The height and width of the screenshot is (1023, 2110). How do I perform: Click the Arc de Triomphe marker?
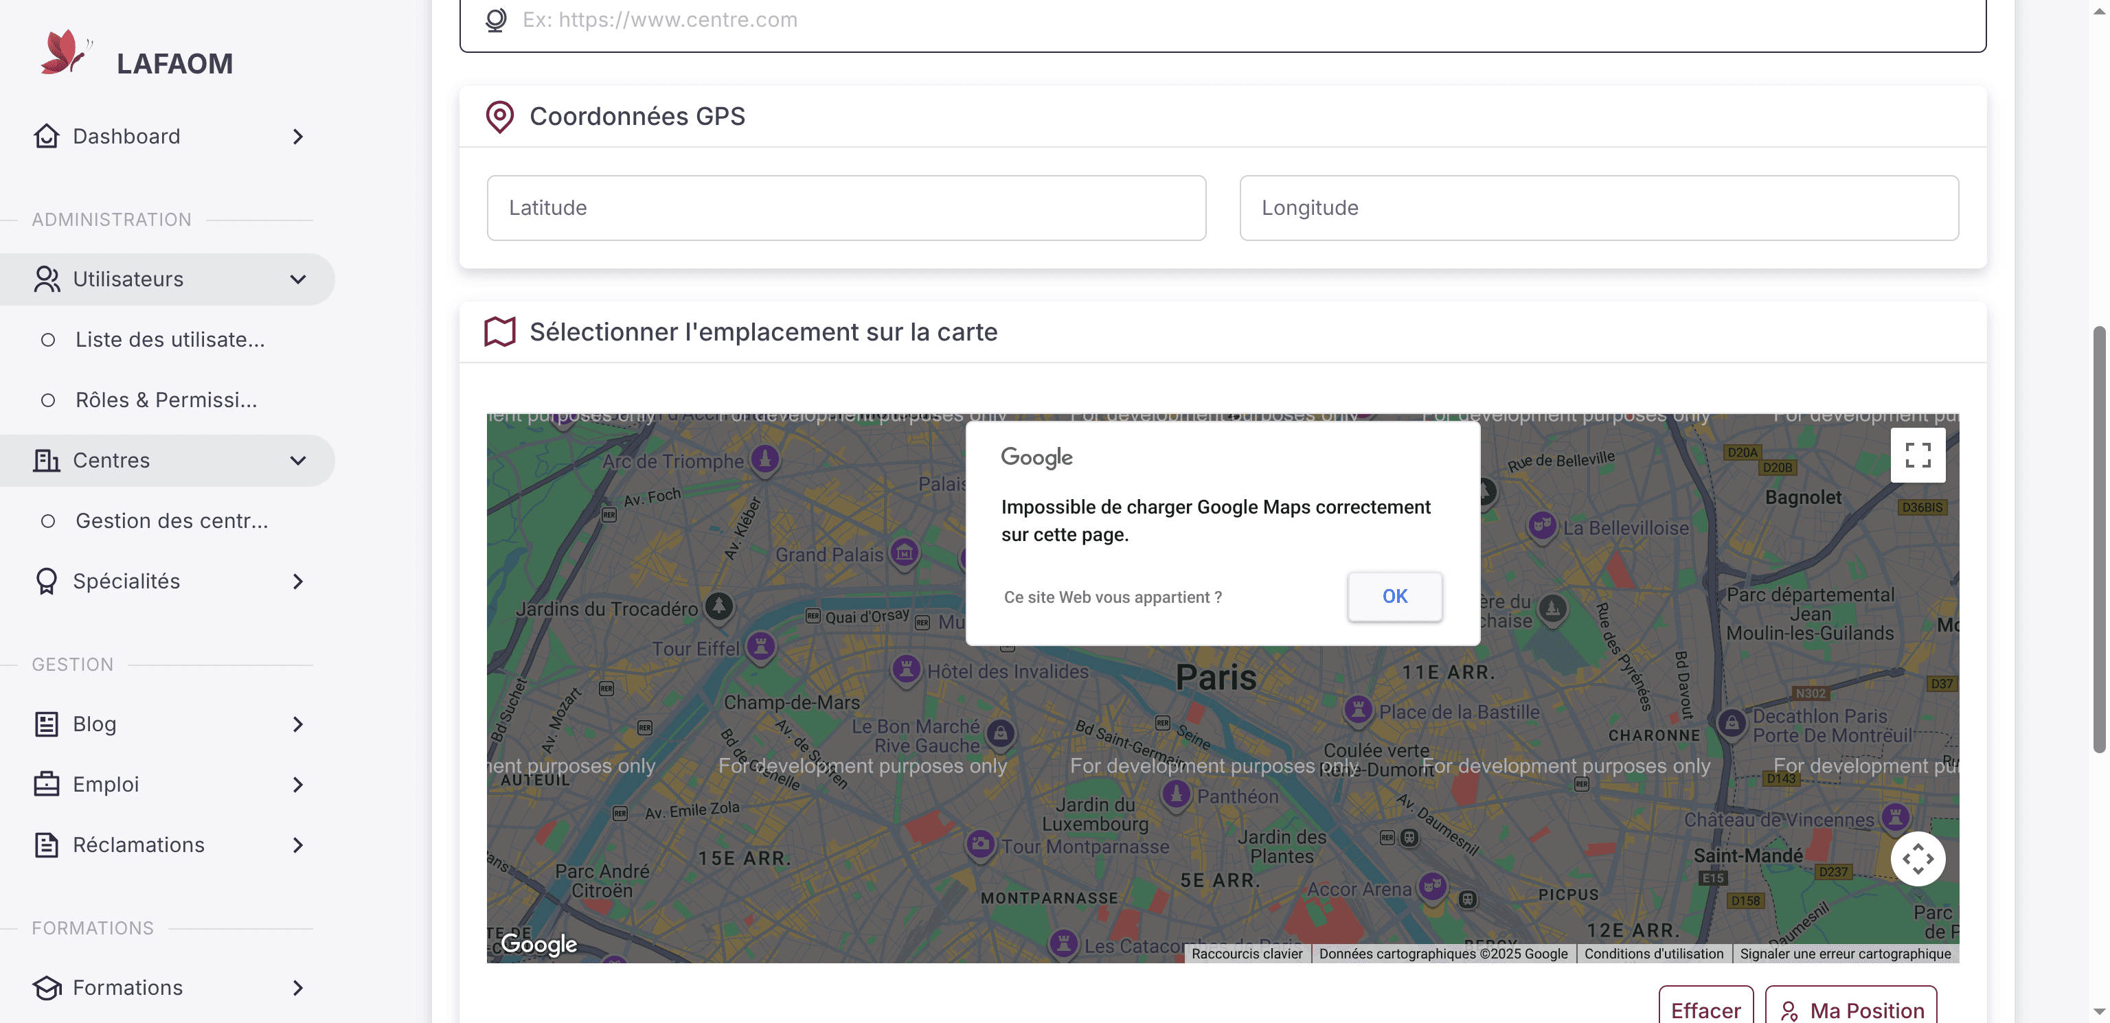765,459
